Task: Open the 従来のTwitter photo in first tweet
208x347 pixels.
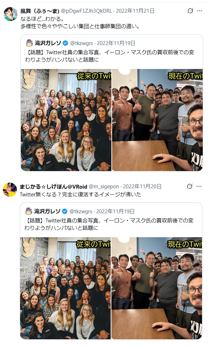Action: (66, 120)
